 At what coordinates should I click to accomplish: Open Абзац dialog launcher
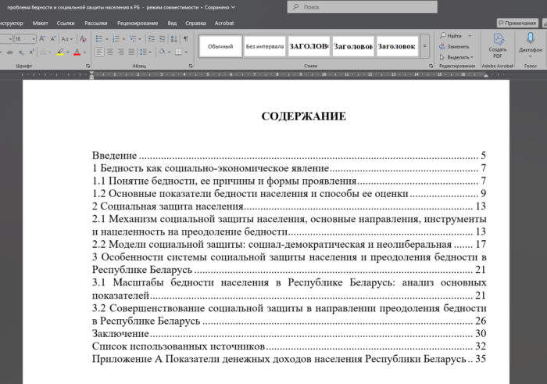[x=191, y=66]
